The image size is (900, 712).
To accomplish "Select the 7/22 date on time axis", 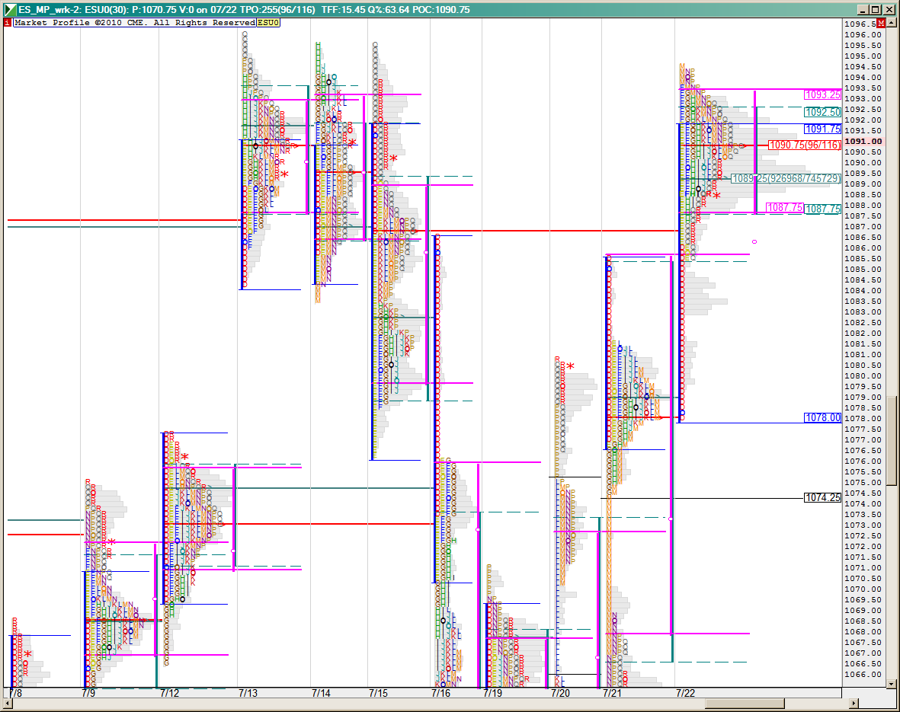I will (685, 693).
